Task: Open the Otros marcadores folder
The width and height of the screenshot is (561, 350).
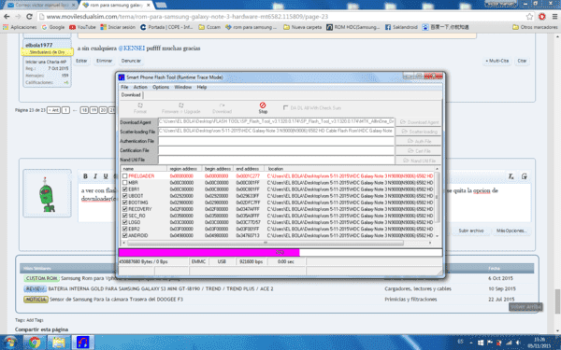Action: [535, 27]
